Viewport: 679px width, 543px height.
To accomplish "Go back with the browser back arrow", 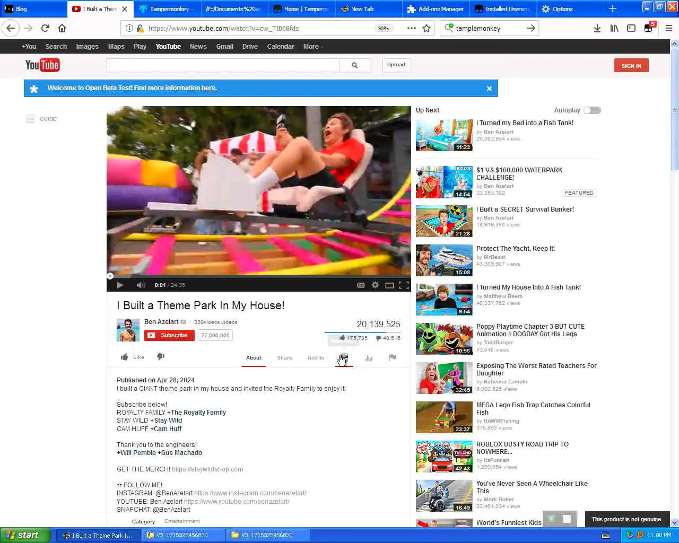I will pyautogui.click(x=11, y=28).
